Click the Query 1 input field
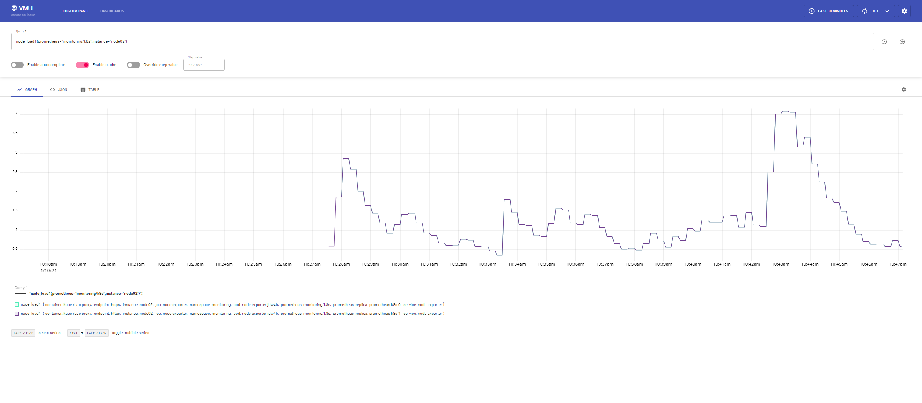This screenshot has height=403, width=922. [443, 41]
